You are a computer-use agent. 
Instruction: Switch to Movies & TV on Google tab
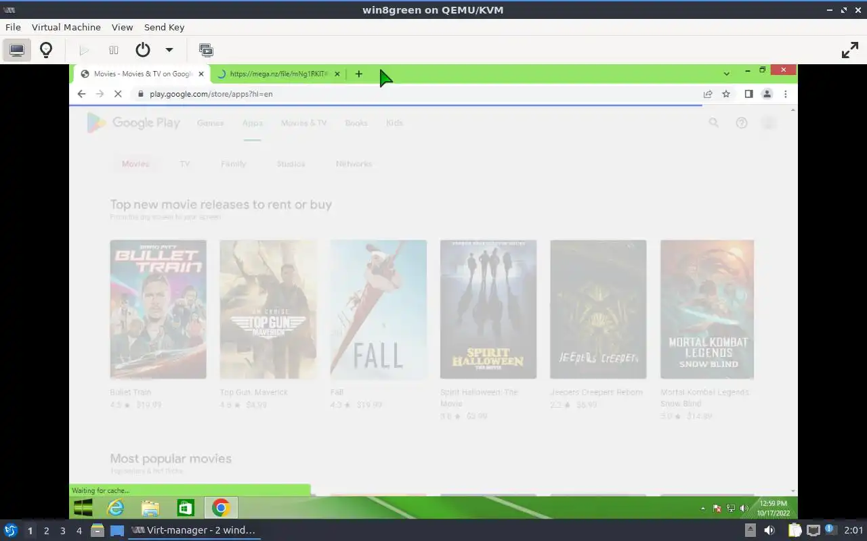click(142, 74)
